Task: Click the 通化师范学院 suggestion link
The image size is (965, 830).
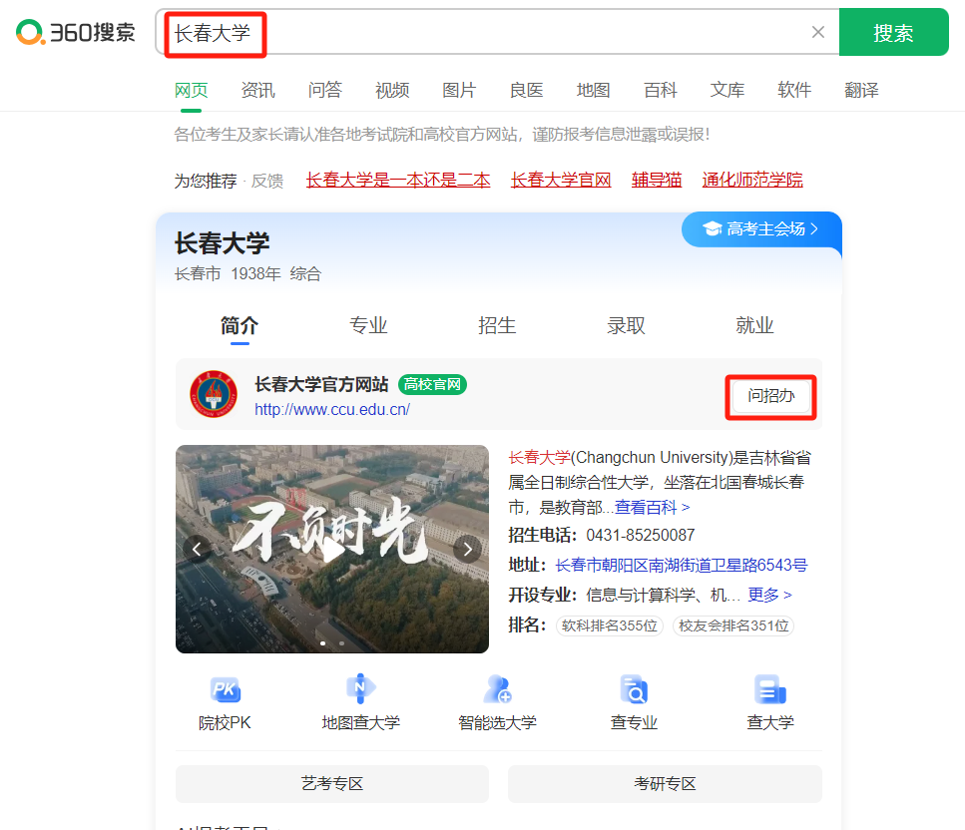Action: pos(752,181)
